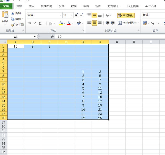Click the Copy (复制) button
The width and height of the screenshot is (165, 155).
click(x=17, y=19)
